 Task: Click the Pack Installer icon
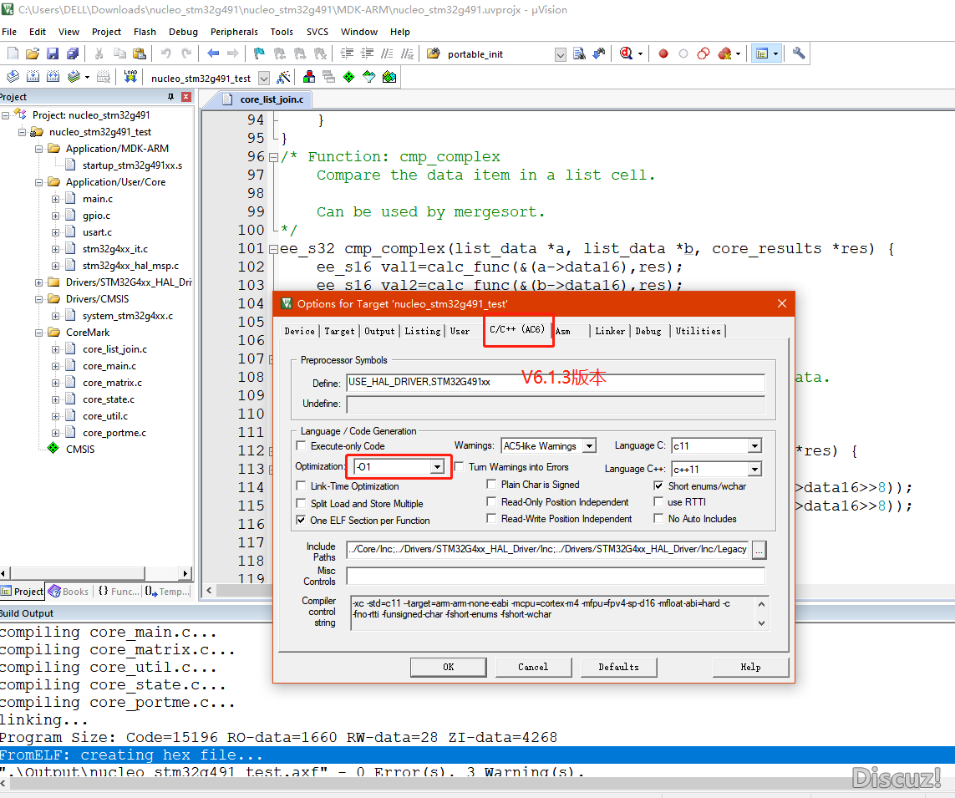(x=389, y=77)
